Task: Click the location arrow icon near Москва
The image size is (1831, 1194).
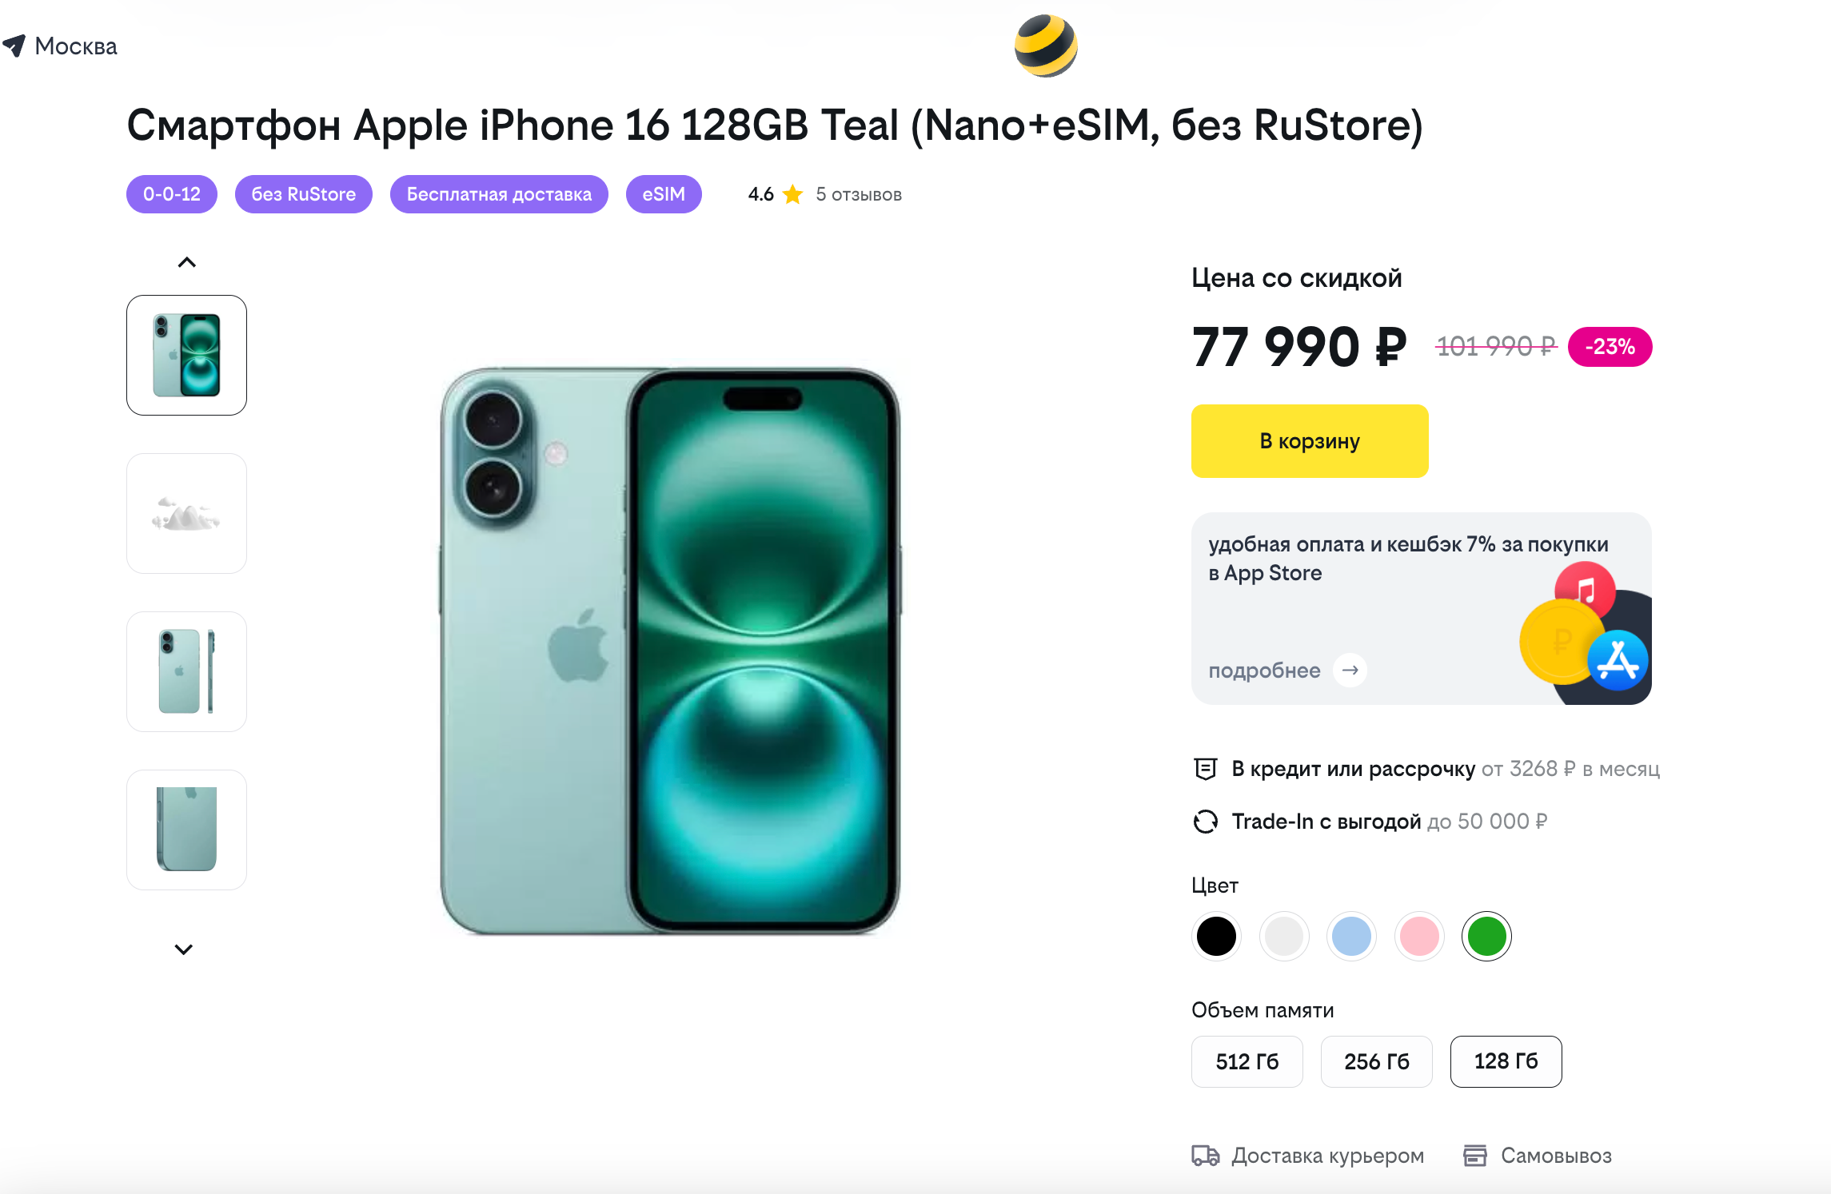Action: (x=14, y=46)
